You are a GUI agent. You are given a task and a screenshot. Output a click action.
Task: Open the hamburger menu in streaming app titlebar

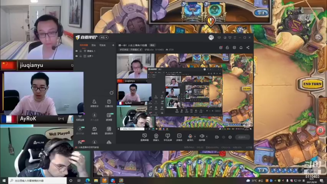coord(235,38)
